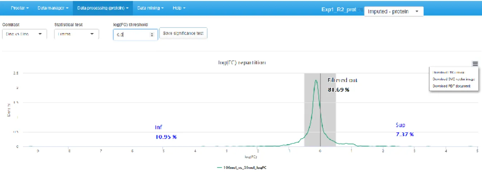The height and width of the screenshot is (172, 482).
Task: Expand the Imputed - protein dataset selector
Action: (394, 11)
